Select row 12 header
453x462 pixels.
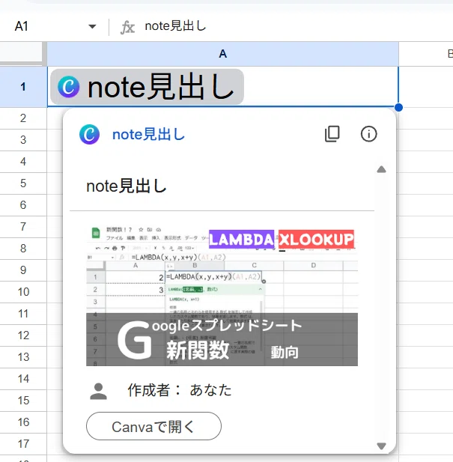pyautogui.click(x=23, y=335)
